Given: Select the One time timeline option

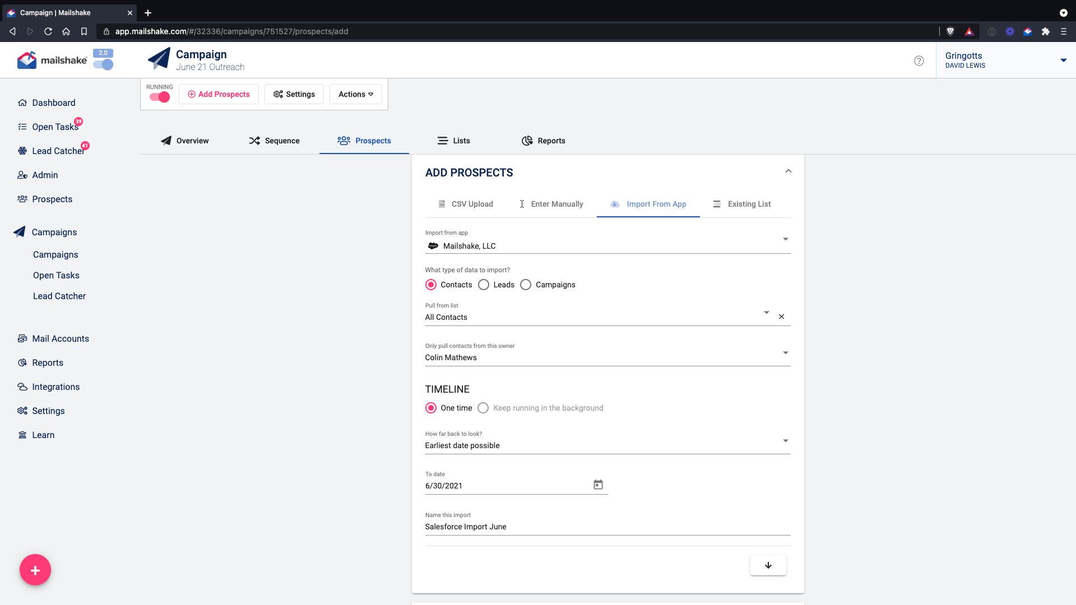Looking at the screenshot, I should tap(431, 408).
